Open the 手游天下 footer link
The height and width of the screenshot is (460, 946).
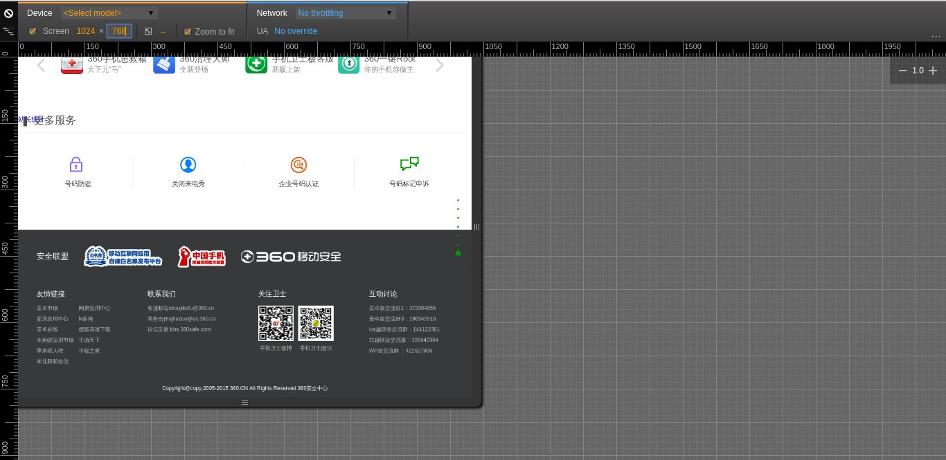click(x=89, y=340)
